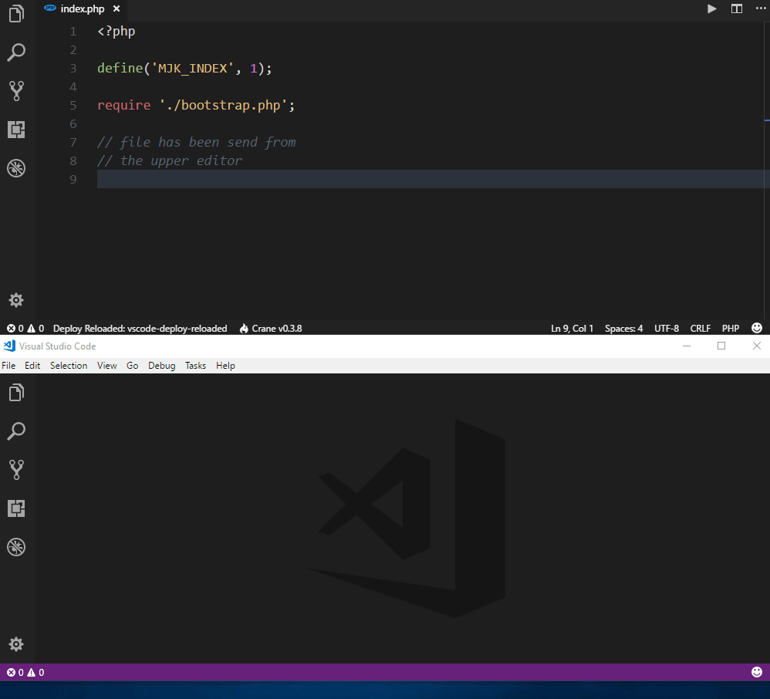Open Extensions in the upper editor window
The height and width of the screenshot is (699, 770).
[x=16, y=130]
